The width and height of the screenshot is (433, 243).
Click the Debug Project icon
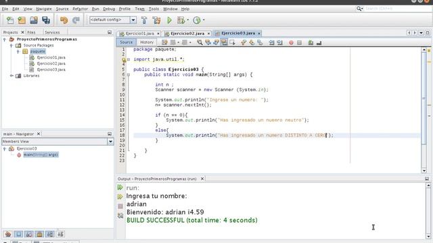pos(181,20)
